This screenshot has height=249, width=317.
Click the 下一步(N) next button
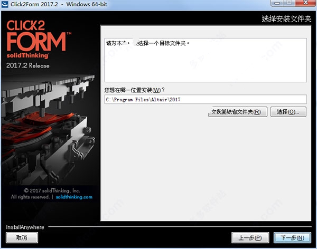tap(292, 238)
